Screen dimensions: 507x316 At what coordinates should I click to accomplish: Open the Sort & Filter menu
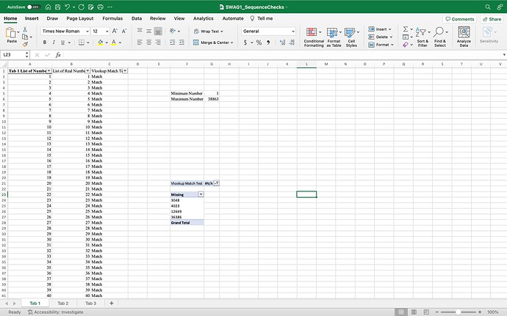[x=422, y=37]
